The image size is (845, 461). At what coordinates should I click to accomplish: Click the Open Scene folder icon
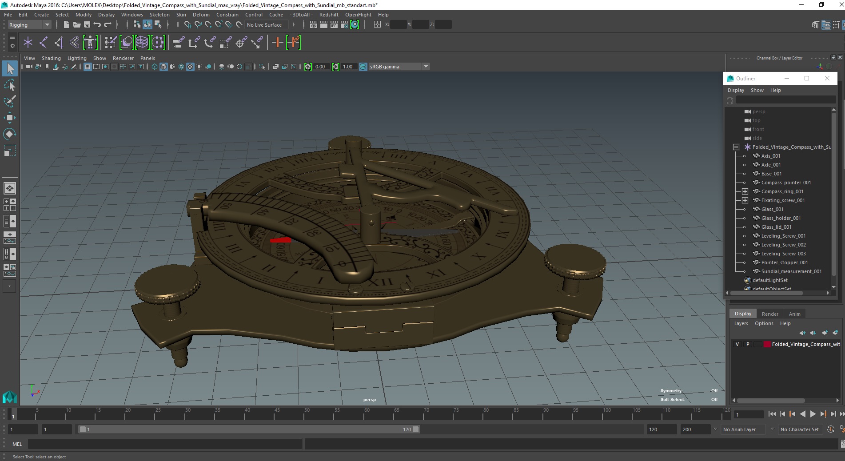pyautogui.click(x=76, y=25)
